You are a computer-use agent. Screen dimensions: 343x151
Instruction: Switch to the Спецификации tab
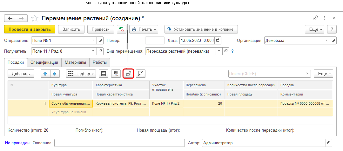point(44,62)
